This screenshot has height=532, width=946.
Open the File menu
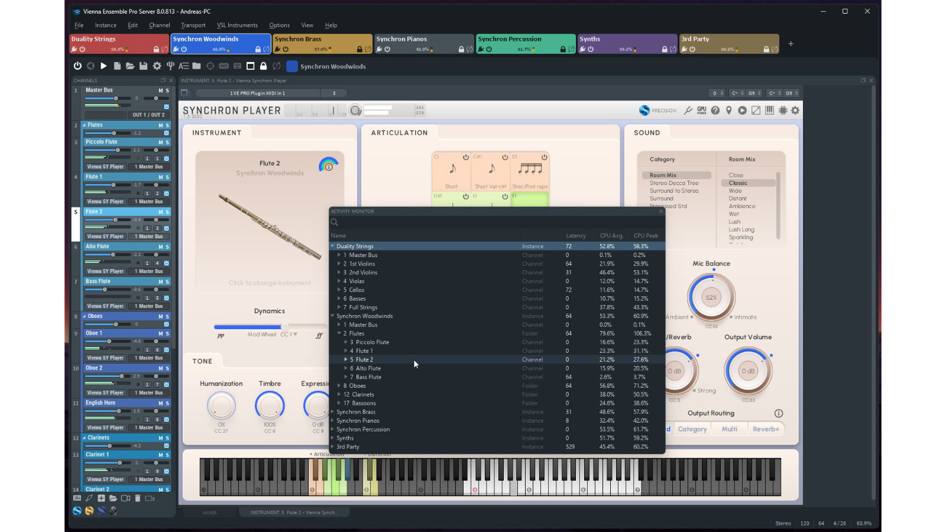click(x=79, y=25)
